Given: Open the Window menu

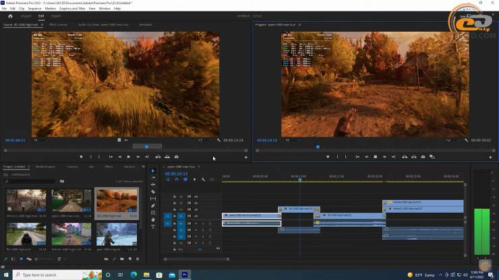Looking at the screenshot, I should [x=105, y=9].
